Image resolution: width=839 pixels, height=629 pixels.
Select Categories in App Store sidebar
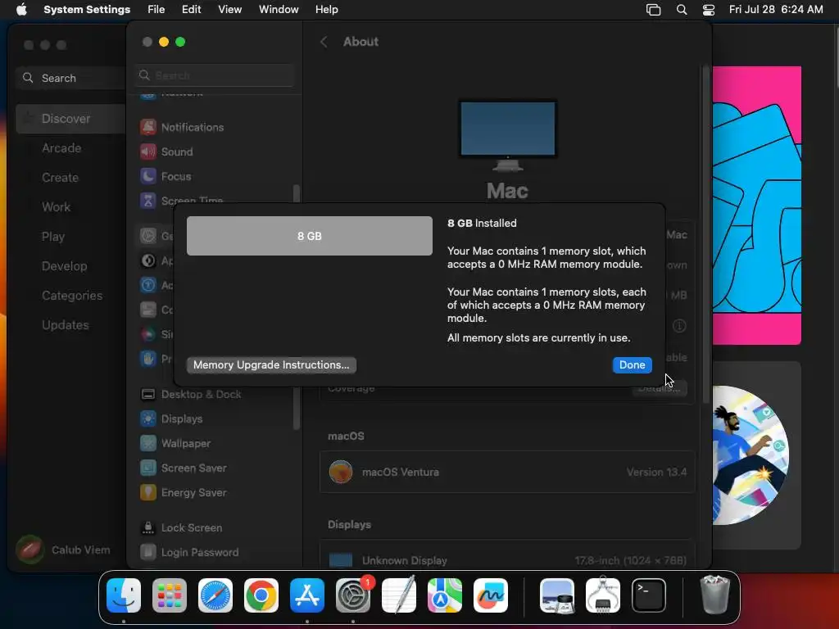click(x=70, y=295)
